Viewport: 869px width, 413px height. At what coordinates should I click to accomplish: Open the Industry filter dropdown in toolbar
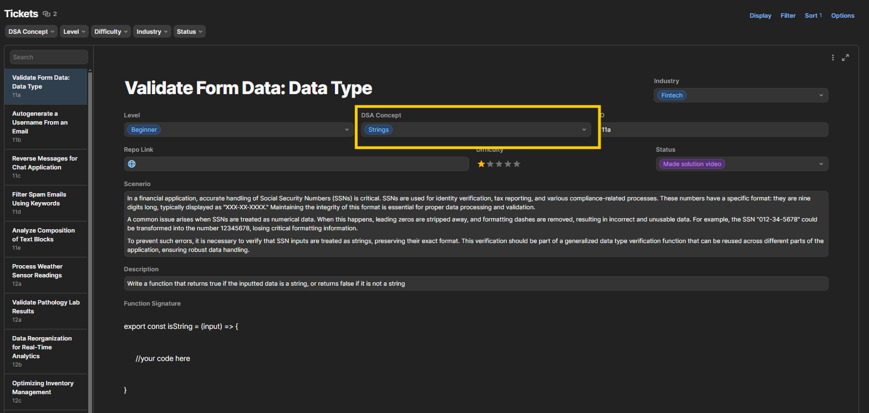[153, 32]
